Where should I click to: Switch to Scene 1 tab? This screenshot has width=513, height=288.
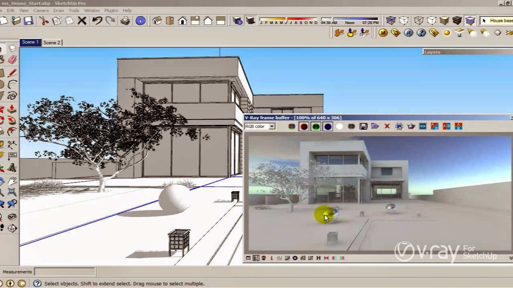pyautogui.click(x=30, y=42)
